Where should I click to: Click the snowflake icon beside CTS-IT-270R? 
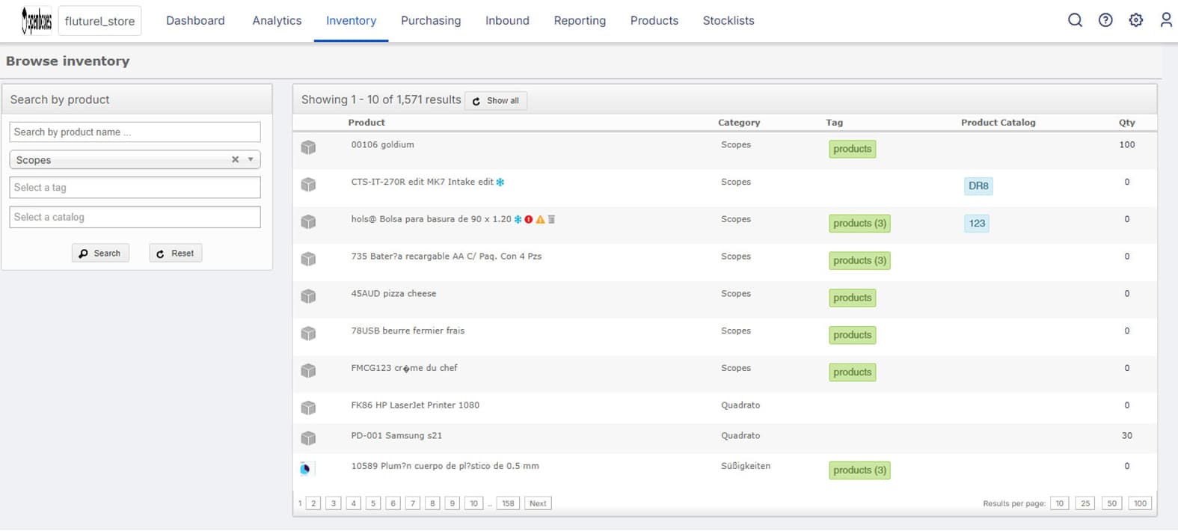tap(500, 182)
